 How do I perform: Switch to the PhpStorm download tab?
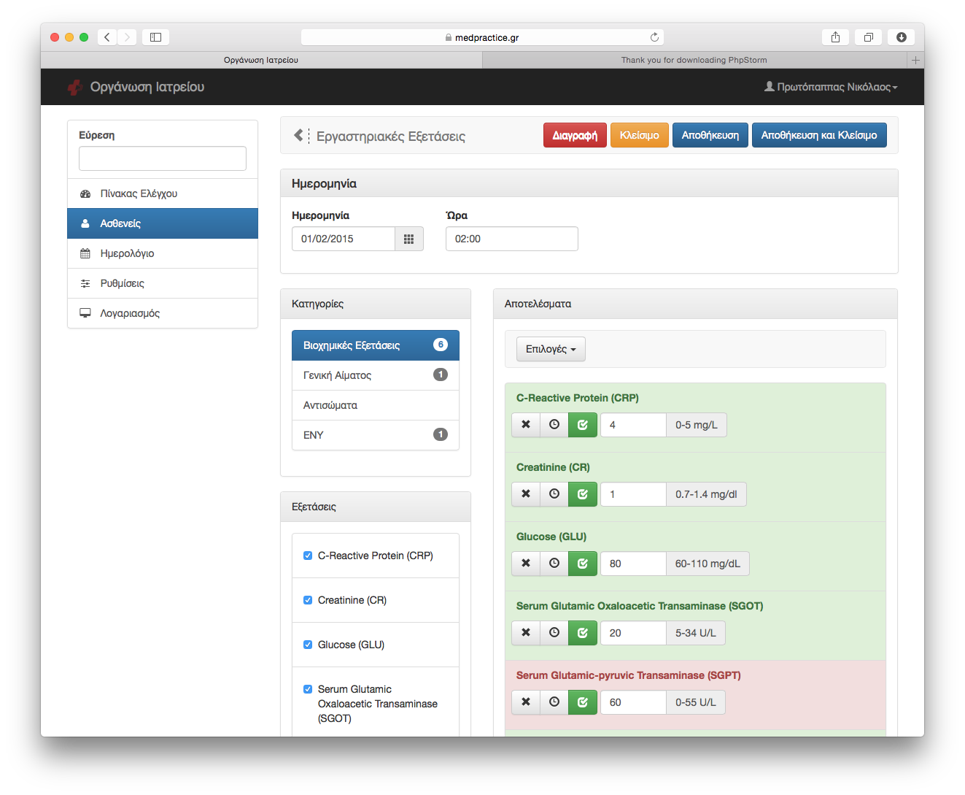pyautogui.click(x=694, y=60)
